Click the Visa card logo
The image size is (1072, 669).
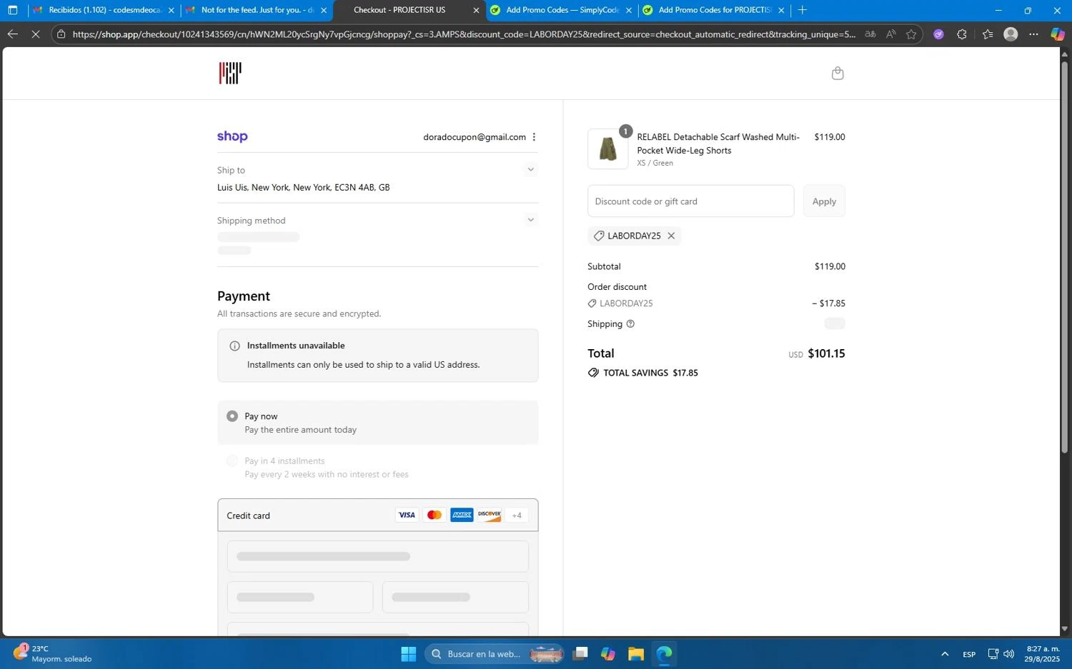click(407, 515)
